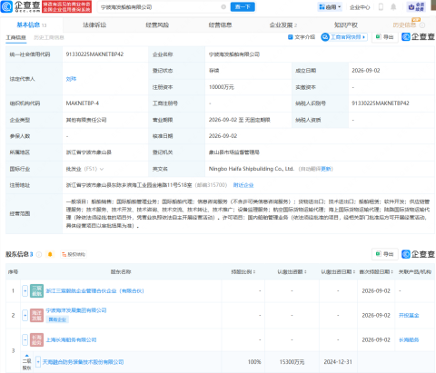Sort shareholders by 首次持股日期 column
This screenshot has width=436, height=373.
coord(376,271)
